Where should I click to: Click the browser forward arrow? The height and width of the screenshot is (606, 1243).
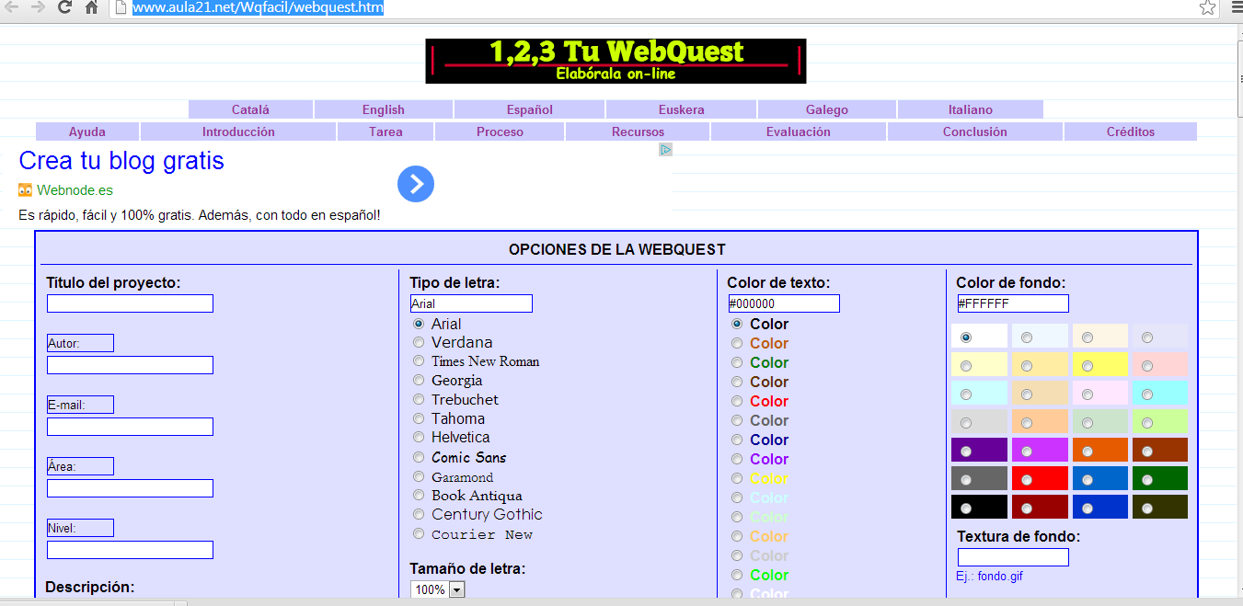click(38, 7)
